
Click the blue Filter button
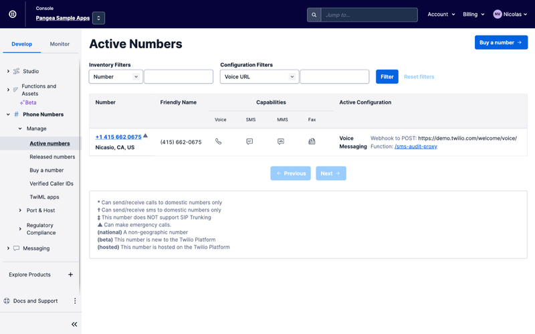pos(387,77)
